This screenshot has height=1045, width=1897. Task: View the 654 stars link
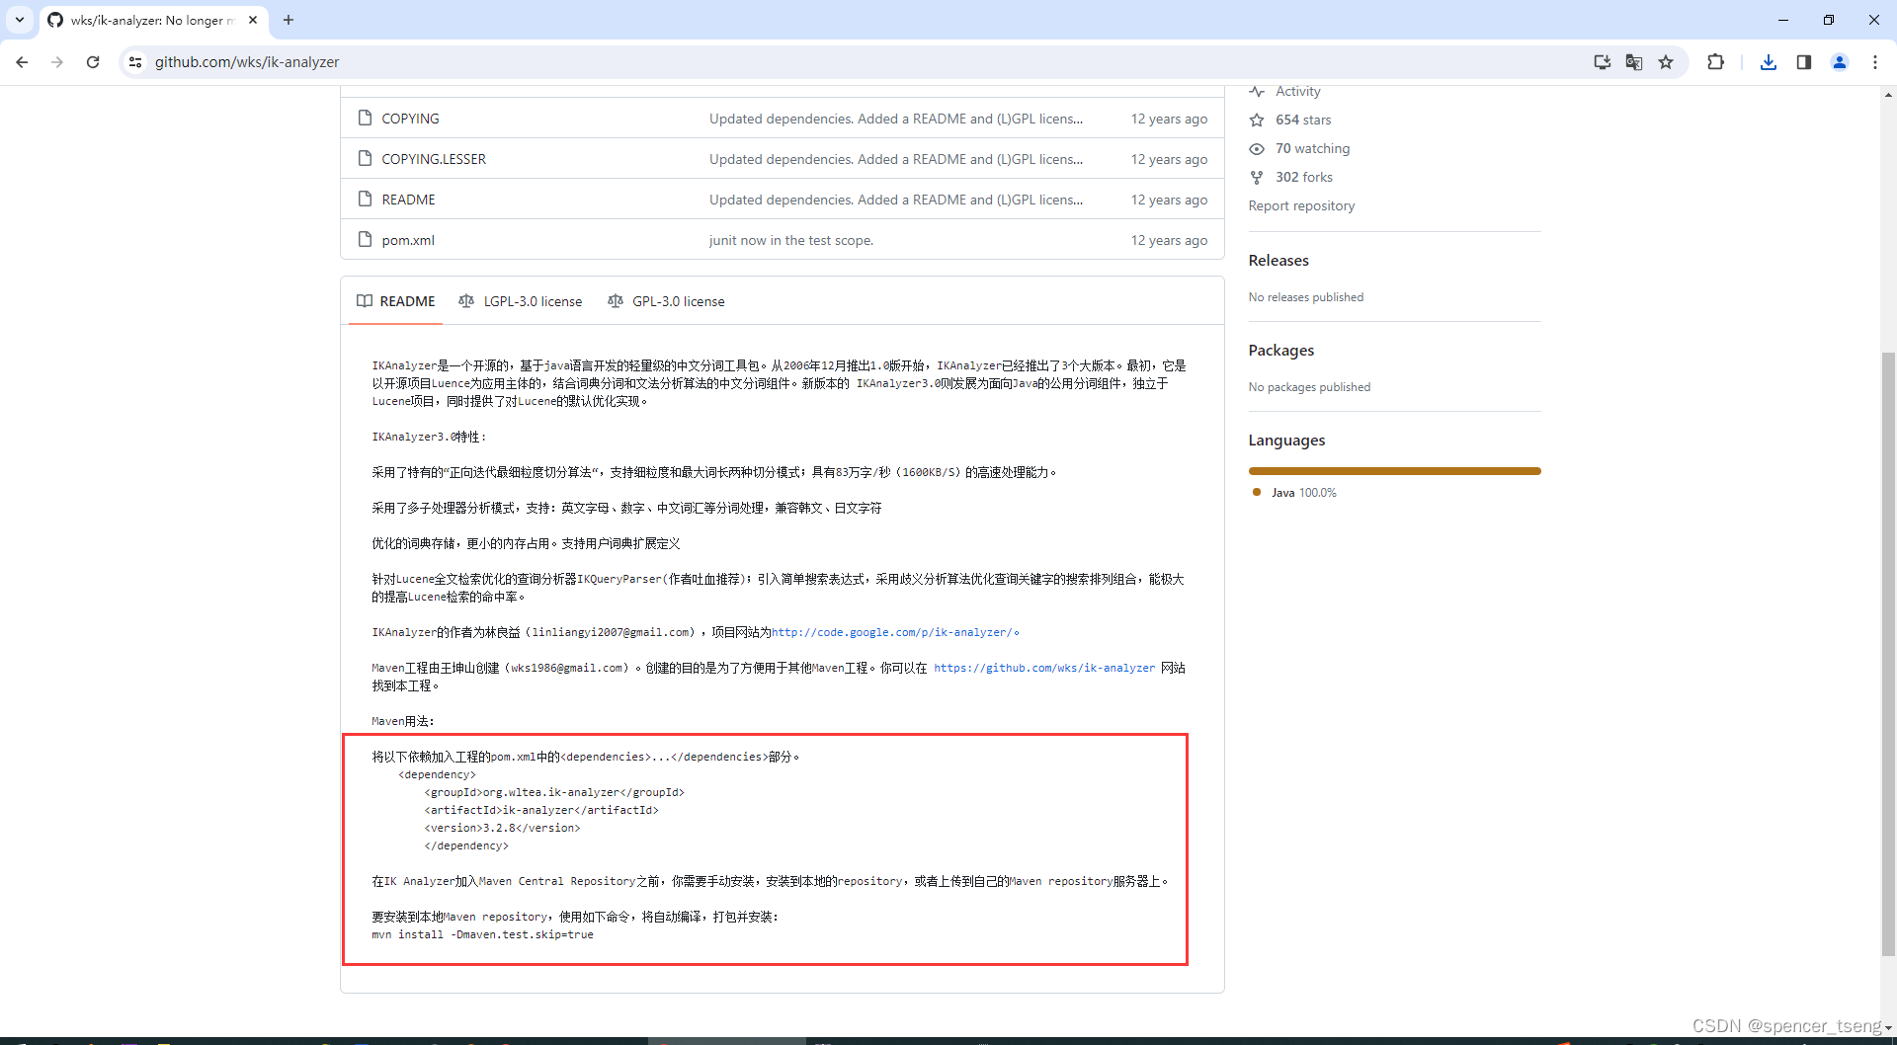pos(1303,120)
